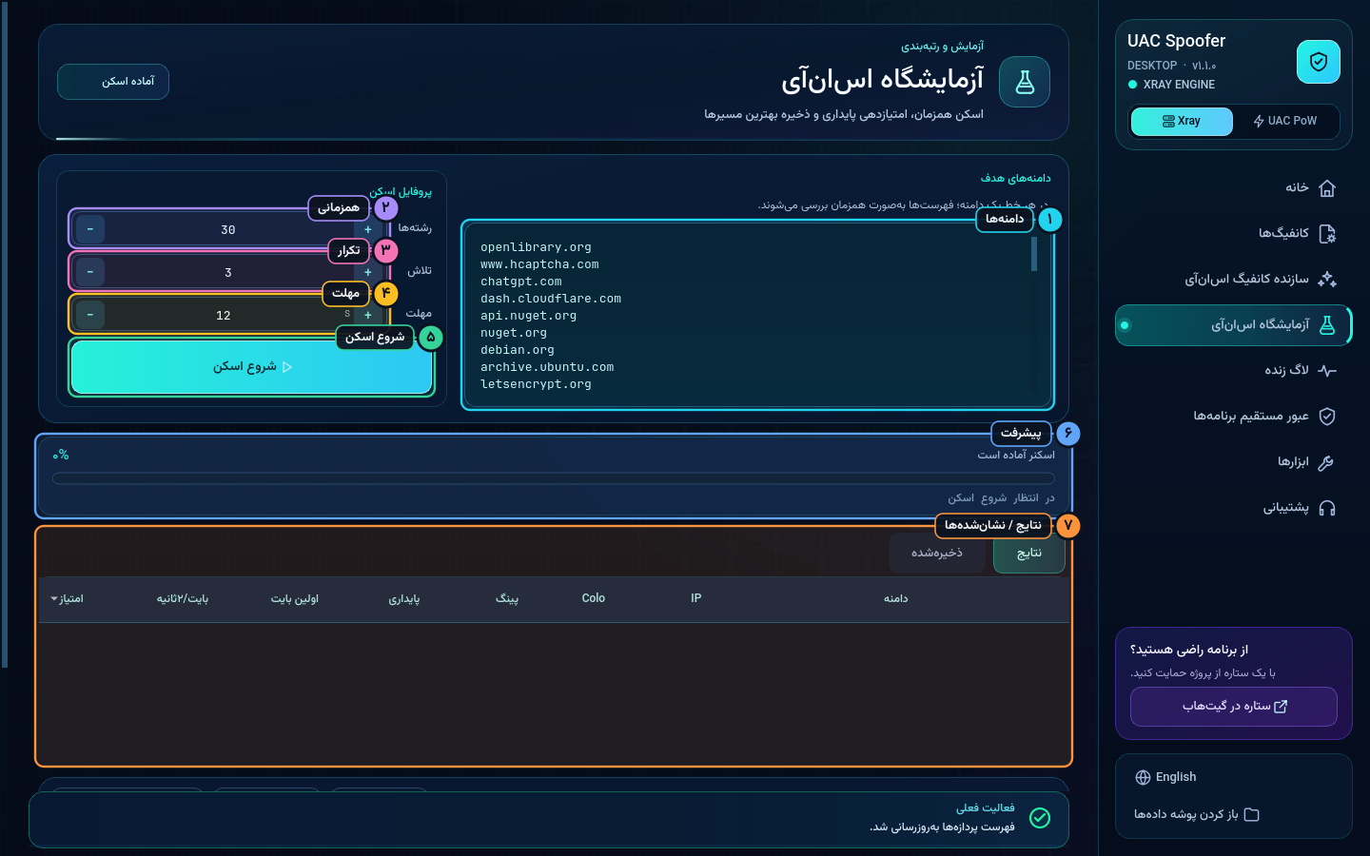
Task: Click the دامنه domain column header
Action: click(896, 599)
